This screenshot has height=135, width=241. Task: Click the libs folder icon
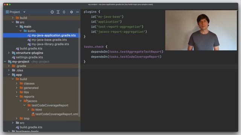21,92
